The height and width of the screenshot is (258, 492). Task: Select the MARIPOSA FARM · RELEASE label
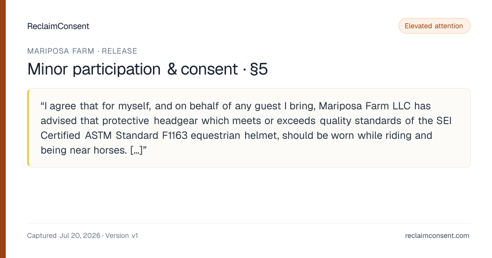(82, 51)
